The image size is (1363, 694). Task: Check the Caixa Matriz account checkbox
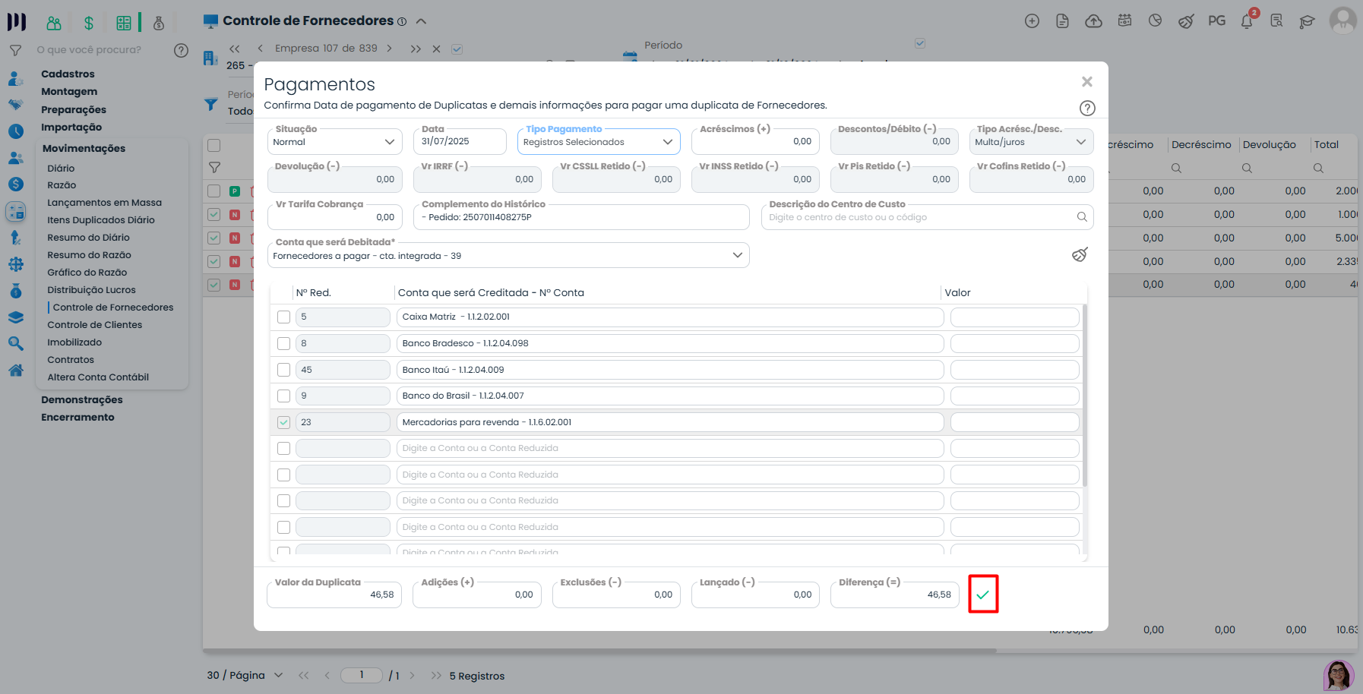click(x=283, y=317)
